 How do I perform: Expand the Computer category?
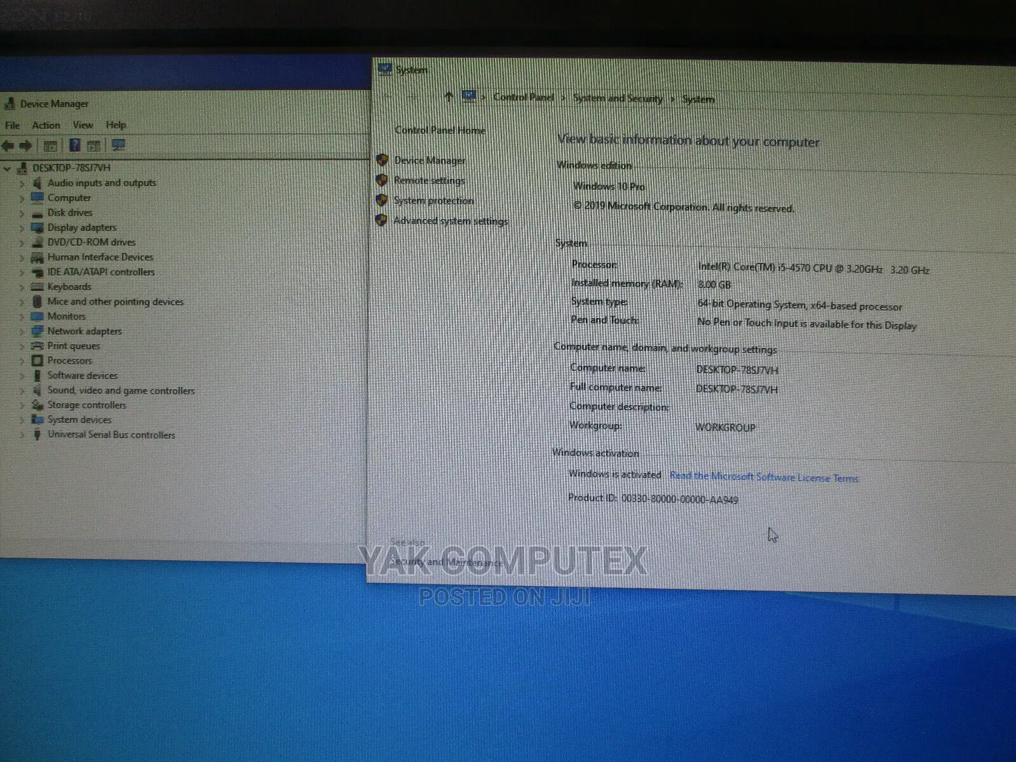tap(22, 198)
